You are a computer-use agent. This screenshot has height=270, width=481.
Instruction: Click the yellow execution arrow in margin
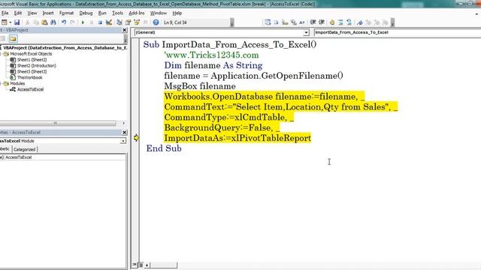coord(136,138)
